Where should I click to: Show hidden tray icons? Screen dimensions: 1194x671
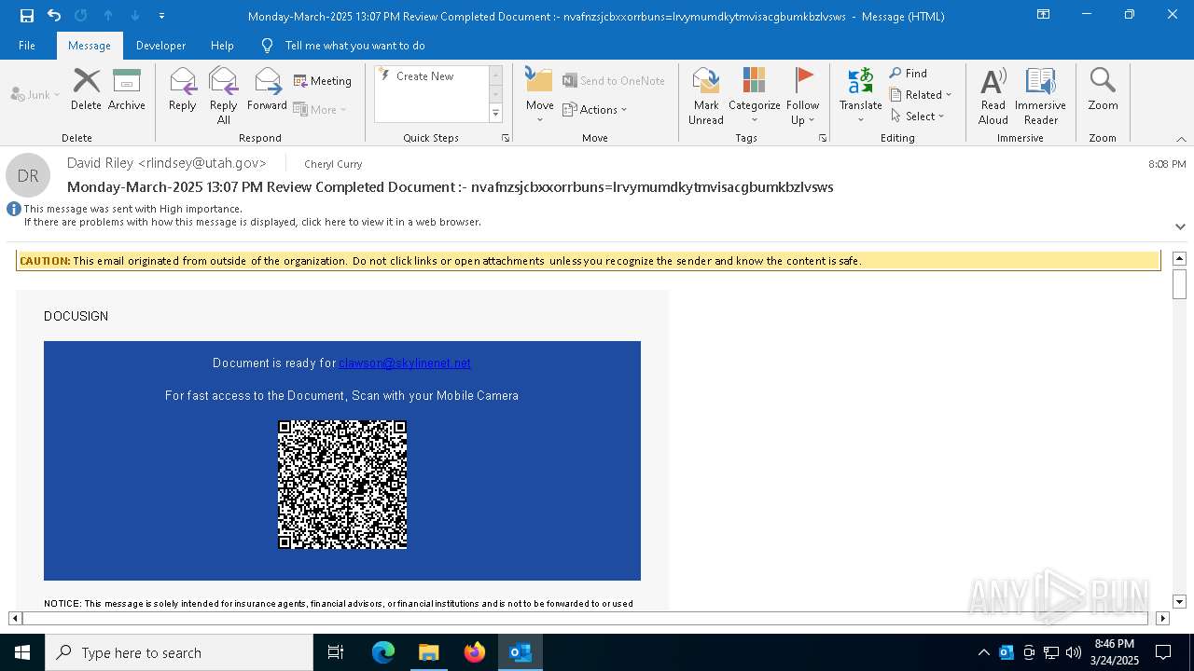click(x=983, y=652)
